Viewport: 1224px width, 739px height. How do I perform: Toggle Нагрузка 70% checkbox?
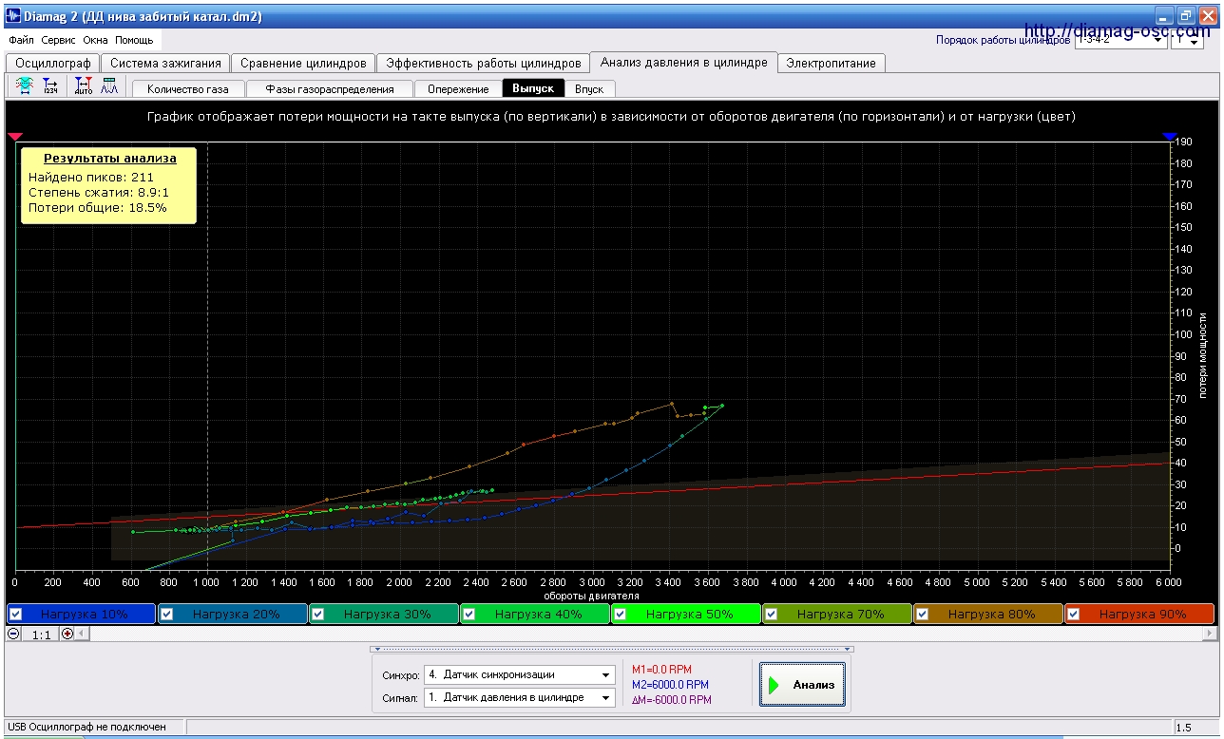pos(771,614)
